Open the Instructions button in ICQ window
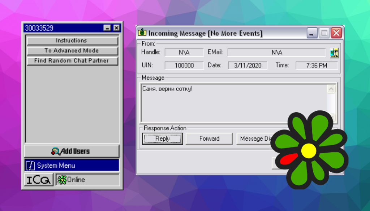The height and width of the screenshot is (211, 370). (x=72, y=40)
